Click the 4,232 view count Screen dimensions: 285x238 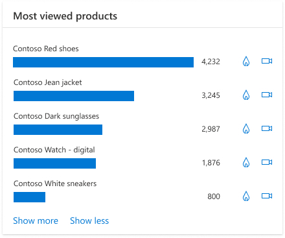coord(211,62)
